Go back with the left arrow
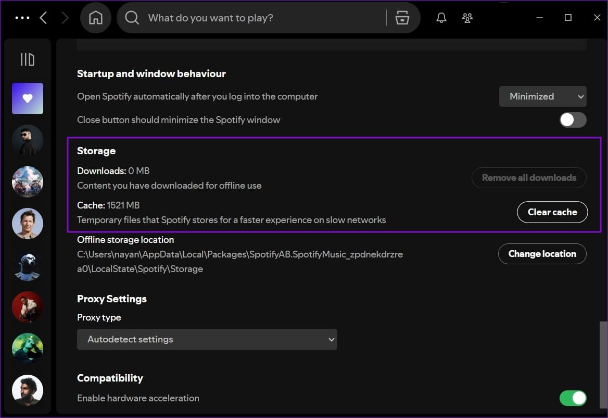 pyautogui.click(x=43, y=18)
